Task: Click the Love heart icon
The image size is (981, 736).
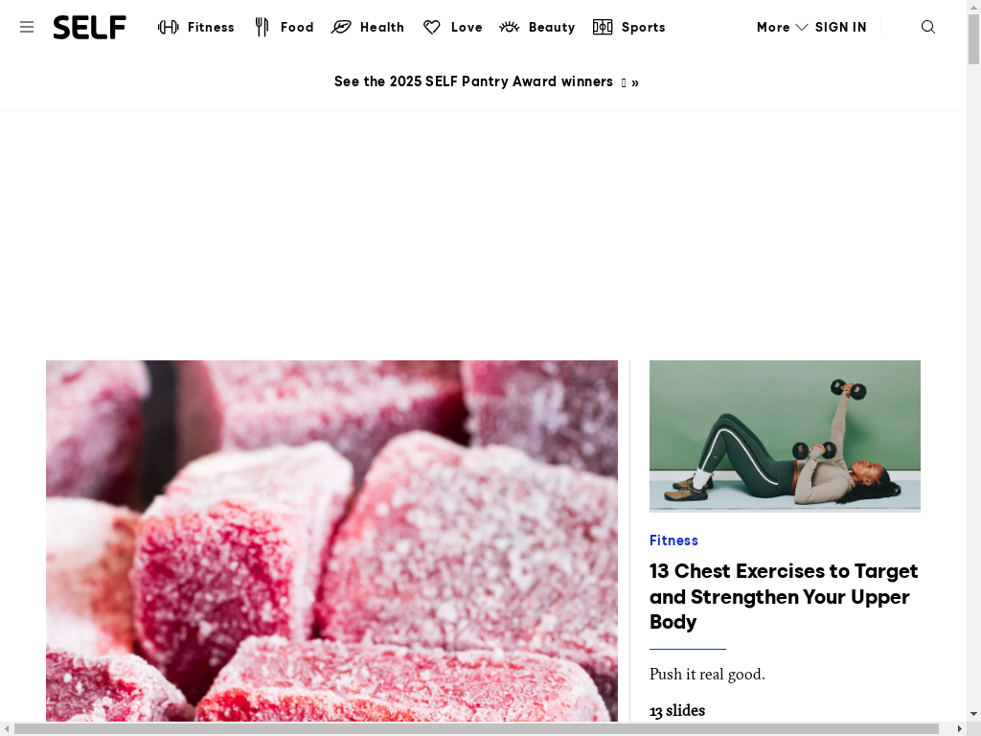Action: point(432,27)
